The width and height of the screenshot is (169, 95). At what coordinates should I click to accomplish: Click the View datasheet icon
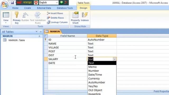click(x=6, y=15)
